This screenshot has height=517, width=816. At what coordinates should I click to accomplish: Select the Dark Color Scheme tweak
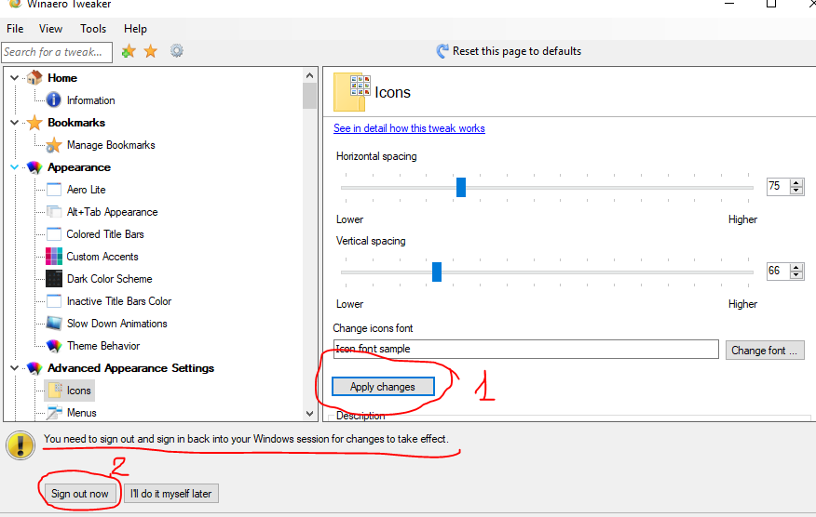[x=109, y=279]
